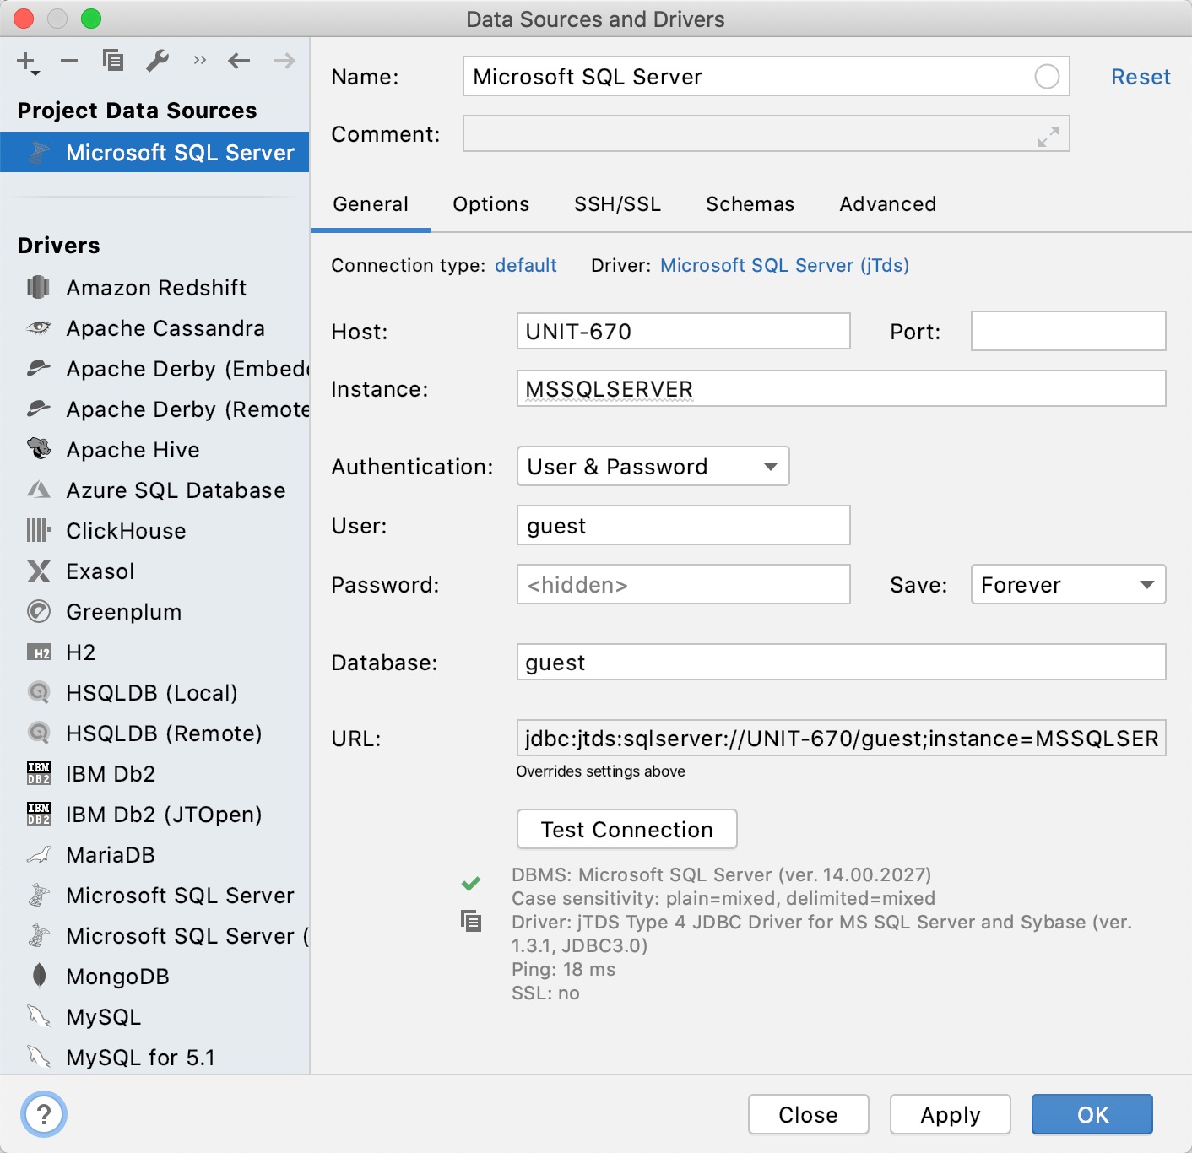The width and height of the screenshot is (1192, 1153).
Task: Click the forward arrow in toolbar
Action: pos(284,61)
